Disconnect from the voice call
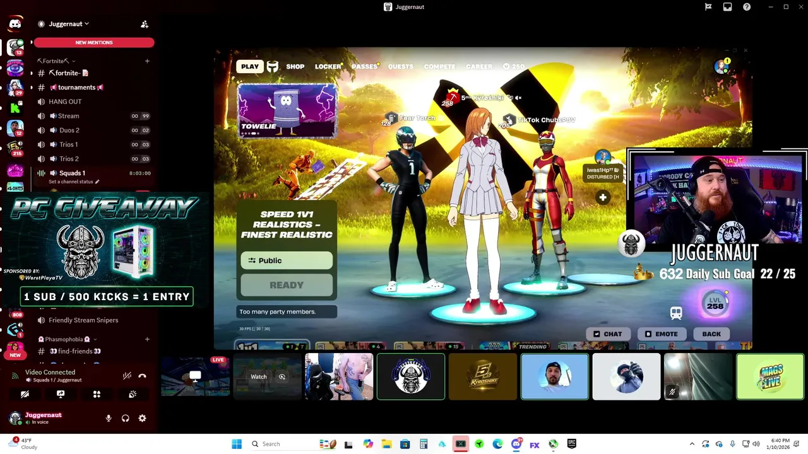 click(x=142, y=376)
